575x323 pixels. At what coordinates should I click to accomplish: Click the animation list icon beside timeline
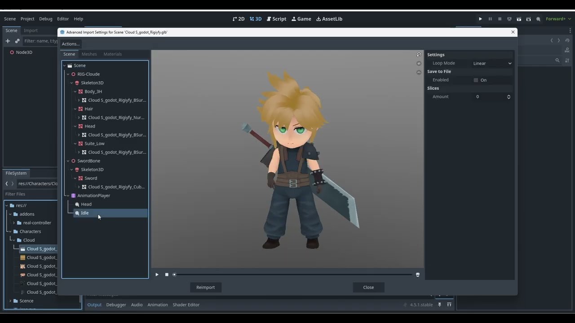click(418, 275)
